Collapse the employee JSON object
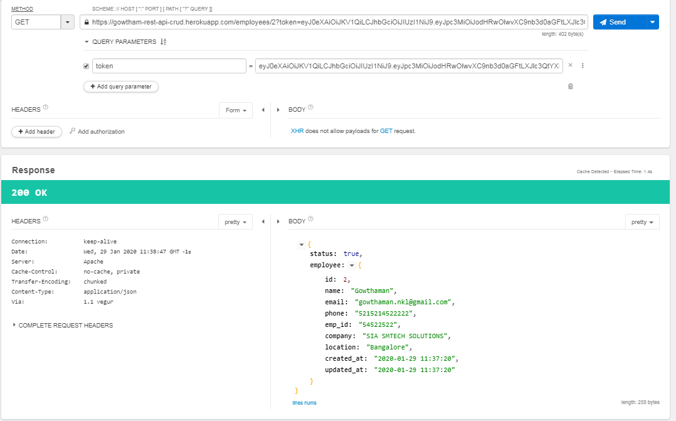This screenshot has width=676, height=421. coord(352,265)
